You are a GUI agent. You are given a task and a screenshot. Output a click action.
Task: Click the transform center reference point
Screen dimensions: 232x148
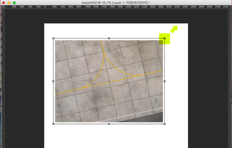tap(109, 81)
